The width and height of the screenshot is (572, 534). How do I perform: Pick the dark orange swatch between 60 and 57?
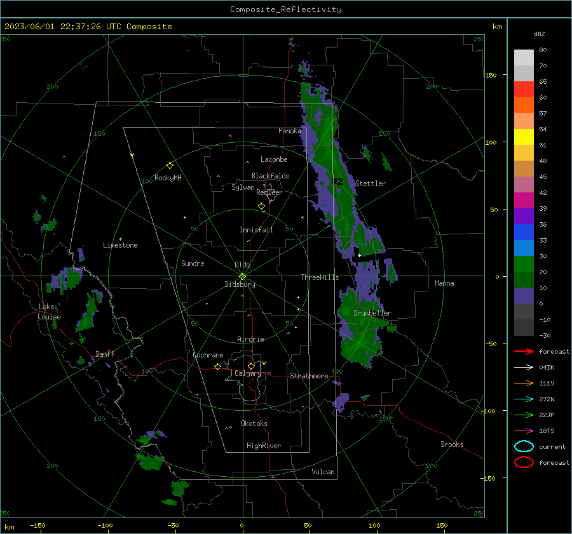coord(524,105)
